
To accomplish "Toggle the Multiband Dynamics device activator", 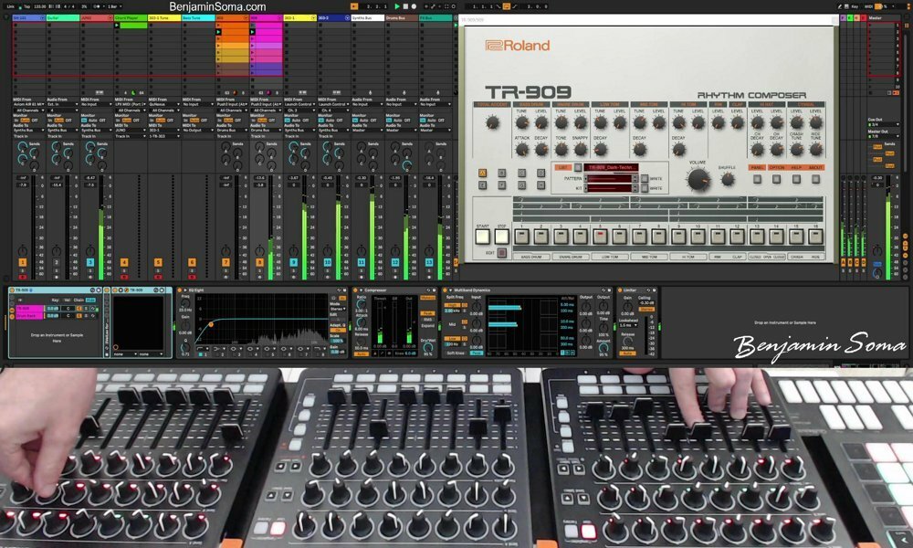I will [445, 290].
